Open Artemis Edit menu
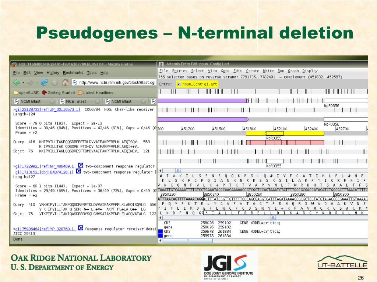This screenshot has width=377, height=282. click(x=238, y=71)
